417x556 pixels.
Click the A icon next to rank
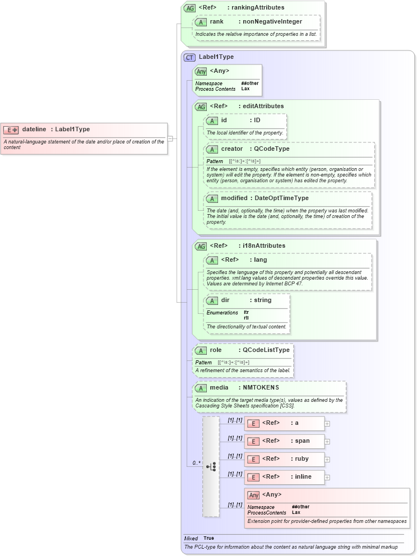(x=201, y=22)
